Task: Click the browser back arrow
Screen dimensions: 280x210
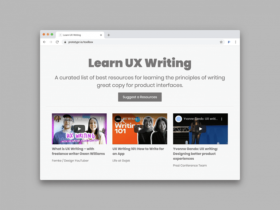Action: (x=44, y=42)
